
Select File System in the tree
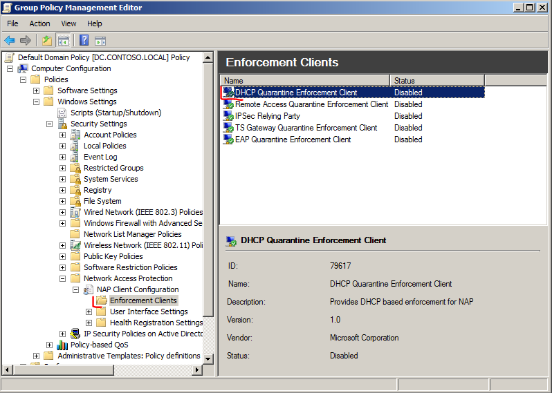(102, 201)
